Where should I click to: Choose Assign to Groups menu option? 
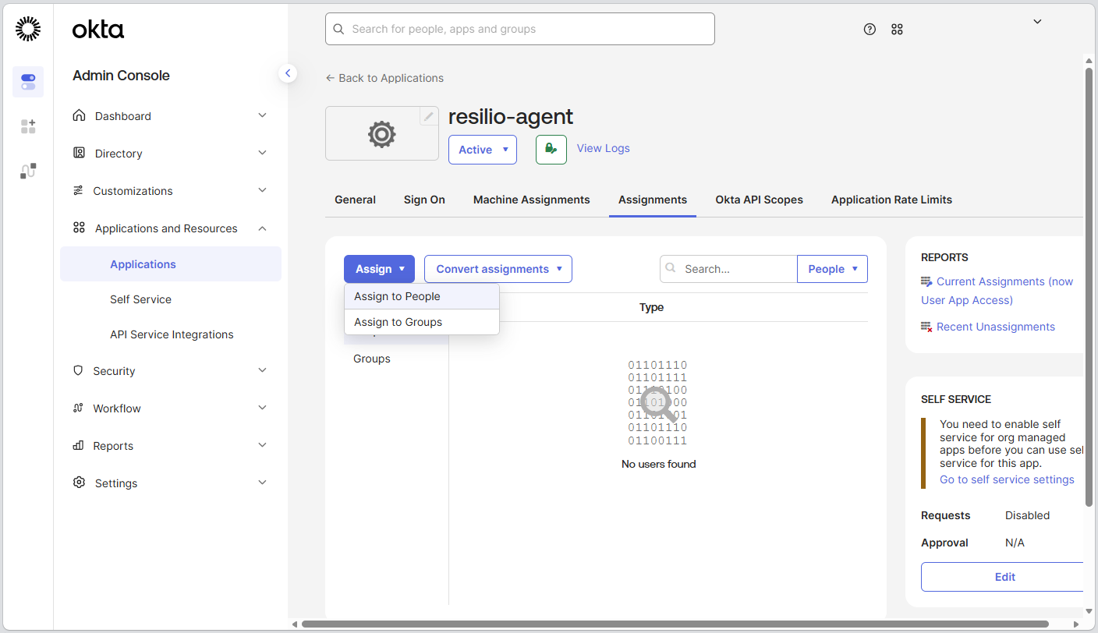pos(422,322)
